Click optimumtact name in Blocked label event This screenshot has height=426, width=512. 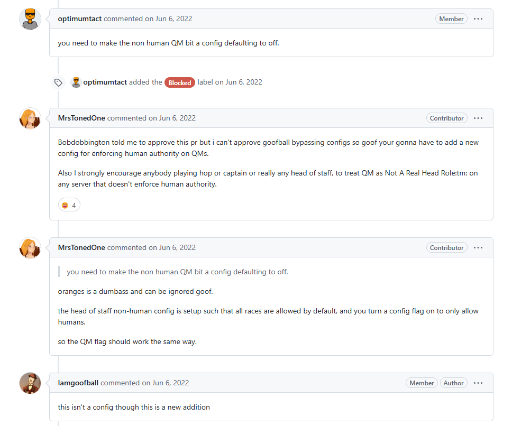105,82
